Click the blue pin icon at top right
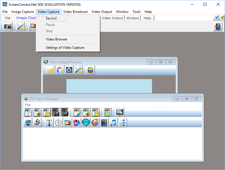This screenshot has height=170, width=225. [x=216, y=18]
